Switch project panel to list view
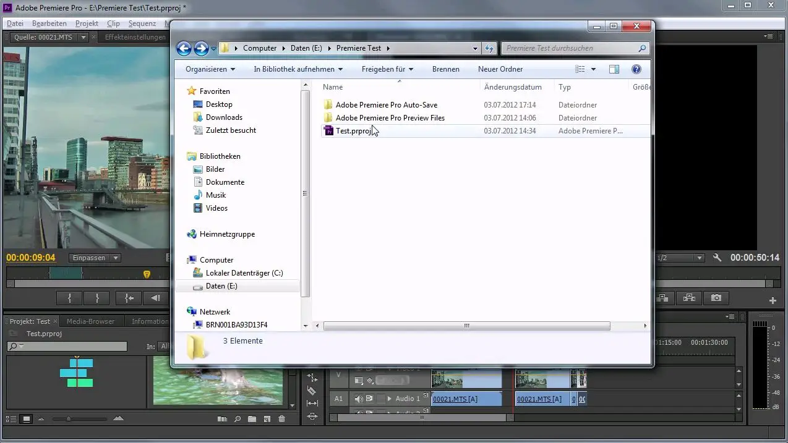Image resolution: width=788 pixels, height=443 pixels. pos(12,419)
